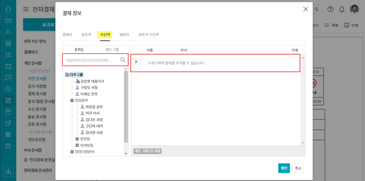Click the double-arrow add icon in recipient list
The height and width of the screenshot is (181, 365).
point(136,62)
